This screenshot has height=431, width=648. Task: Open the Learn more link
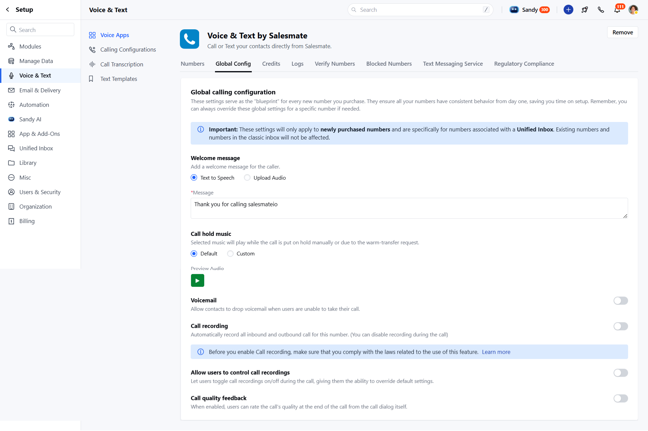coord(496,352)
